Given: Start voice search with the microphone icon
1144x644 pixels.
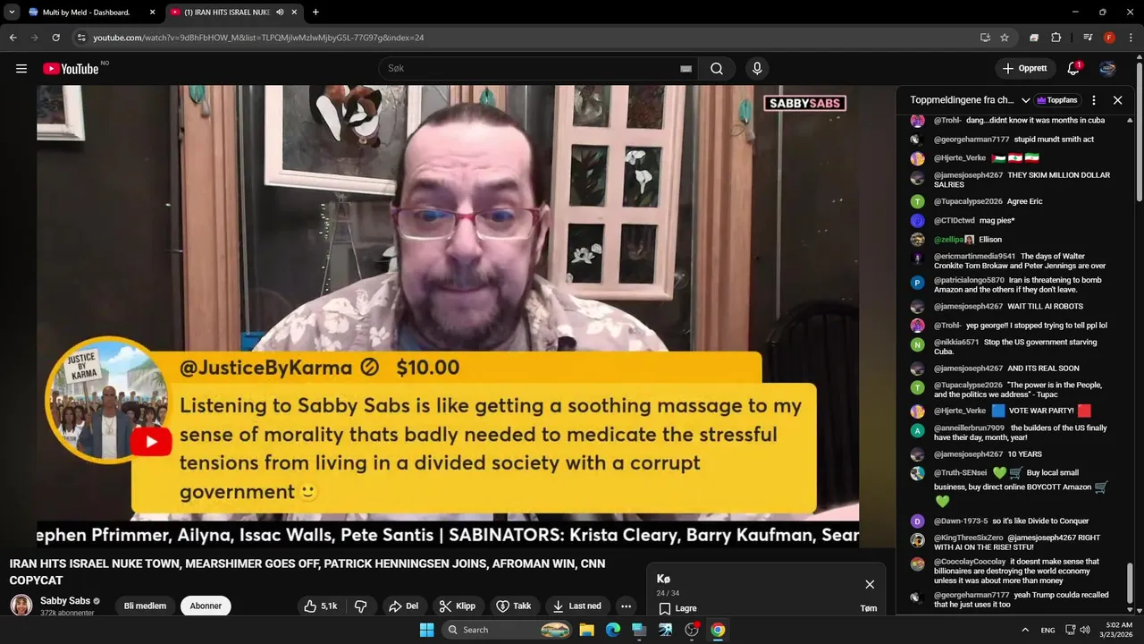Looking at the screenshot, I should [757, 69].
